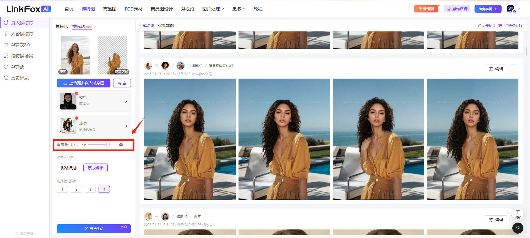Copy task ID 2HPAiDSb6zg
The height and width of the screenshot is (238, 530).
click(211, 225)
